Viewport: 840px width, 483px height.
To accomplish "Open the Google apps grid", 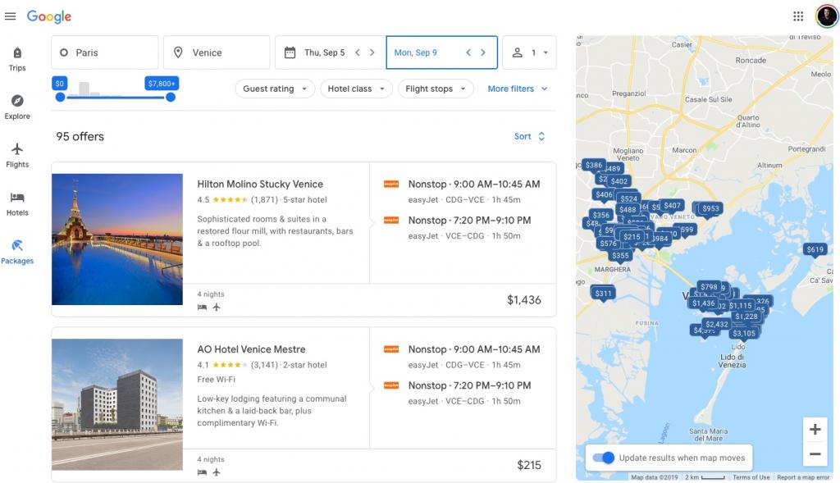I will 798,16.
